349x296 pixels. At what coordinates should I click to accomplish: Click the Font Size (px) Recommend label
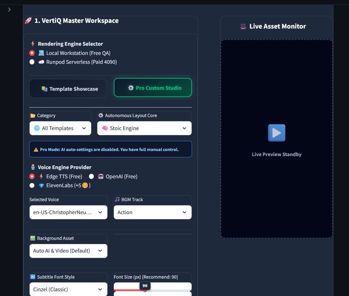[146, 277]
